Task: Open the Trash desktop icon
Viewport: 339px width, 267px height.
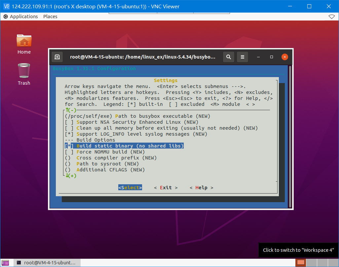Action: click(24, 74)
